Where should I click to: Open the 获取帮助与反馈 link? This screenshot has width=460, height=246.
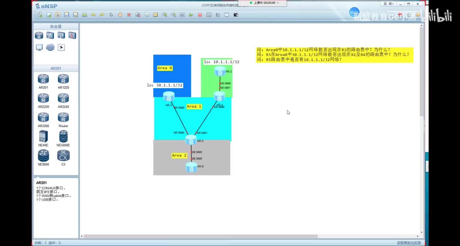(409, 243)
